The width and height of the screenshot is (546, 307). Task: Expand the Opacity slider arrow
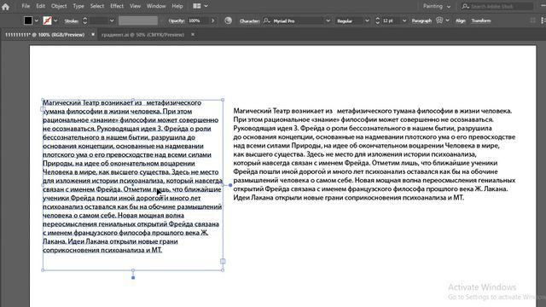click(212, 20)
